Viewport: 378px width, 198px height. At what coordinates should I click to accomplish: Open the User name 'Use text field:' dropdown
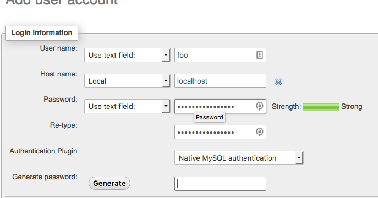point(127,55)
